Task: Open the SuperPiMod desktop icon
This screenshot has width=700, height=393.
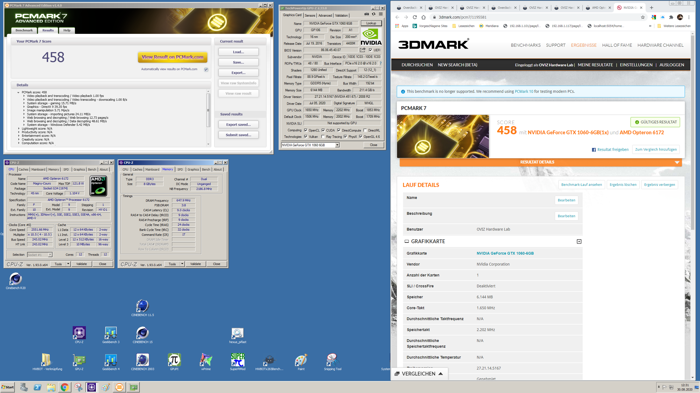Action: coord(238,362)
